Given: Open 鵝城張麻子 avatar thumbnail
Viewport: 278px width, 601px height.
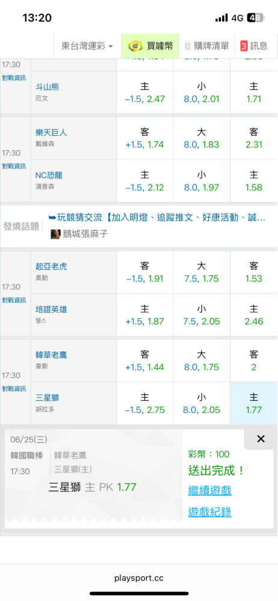Looking at the screenshot, I should pos(56,234).
